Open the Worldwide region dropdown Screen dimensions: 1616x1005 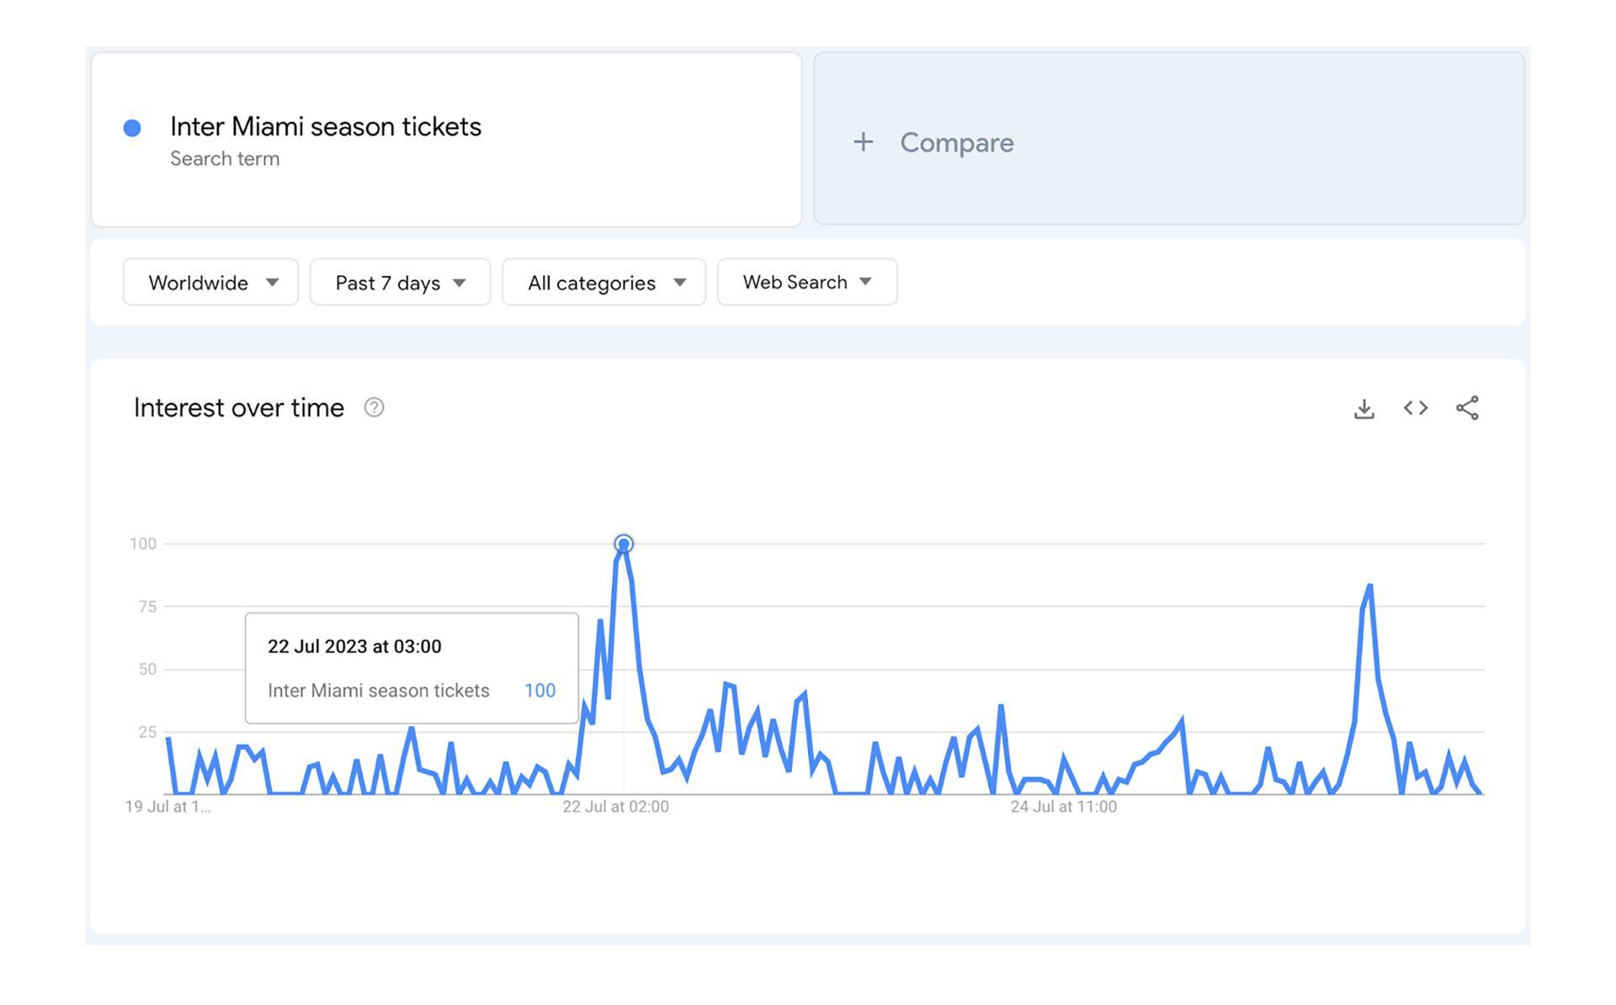pyautogui.click(x=210, y=283)
